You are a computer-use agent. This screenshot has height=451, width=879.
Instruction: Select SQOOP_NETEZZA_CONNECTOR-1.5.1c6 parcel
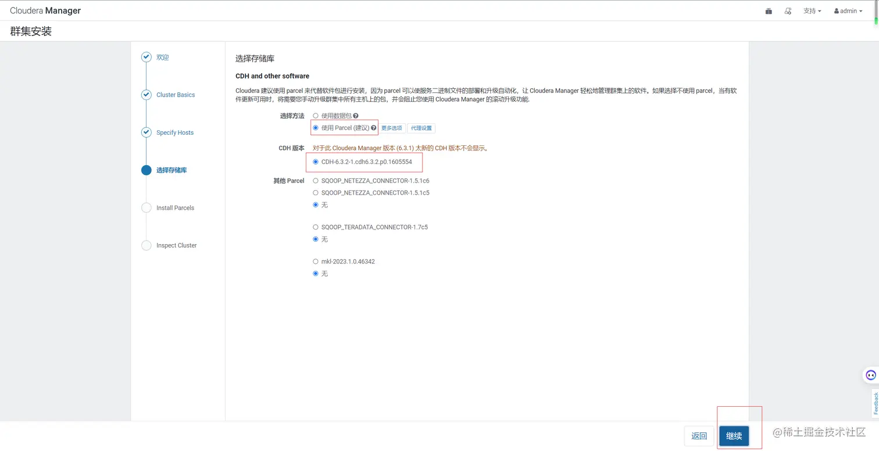coord(316,181)
